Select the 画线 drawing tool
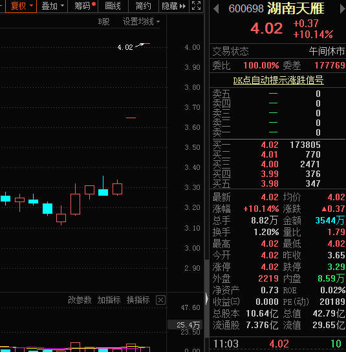The height and width of the screenshot is (352, 346). click(113, 6)
